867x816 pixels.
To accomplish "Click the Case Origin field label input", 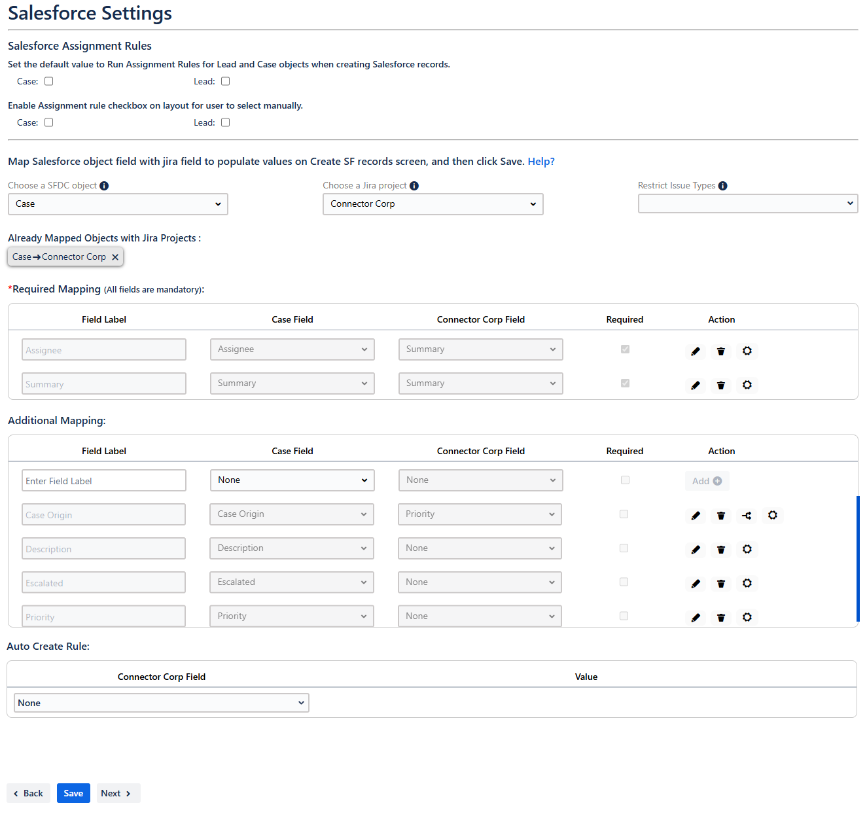I will pyautogui.click(x=103, y=514).
